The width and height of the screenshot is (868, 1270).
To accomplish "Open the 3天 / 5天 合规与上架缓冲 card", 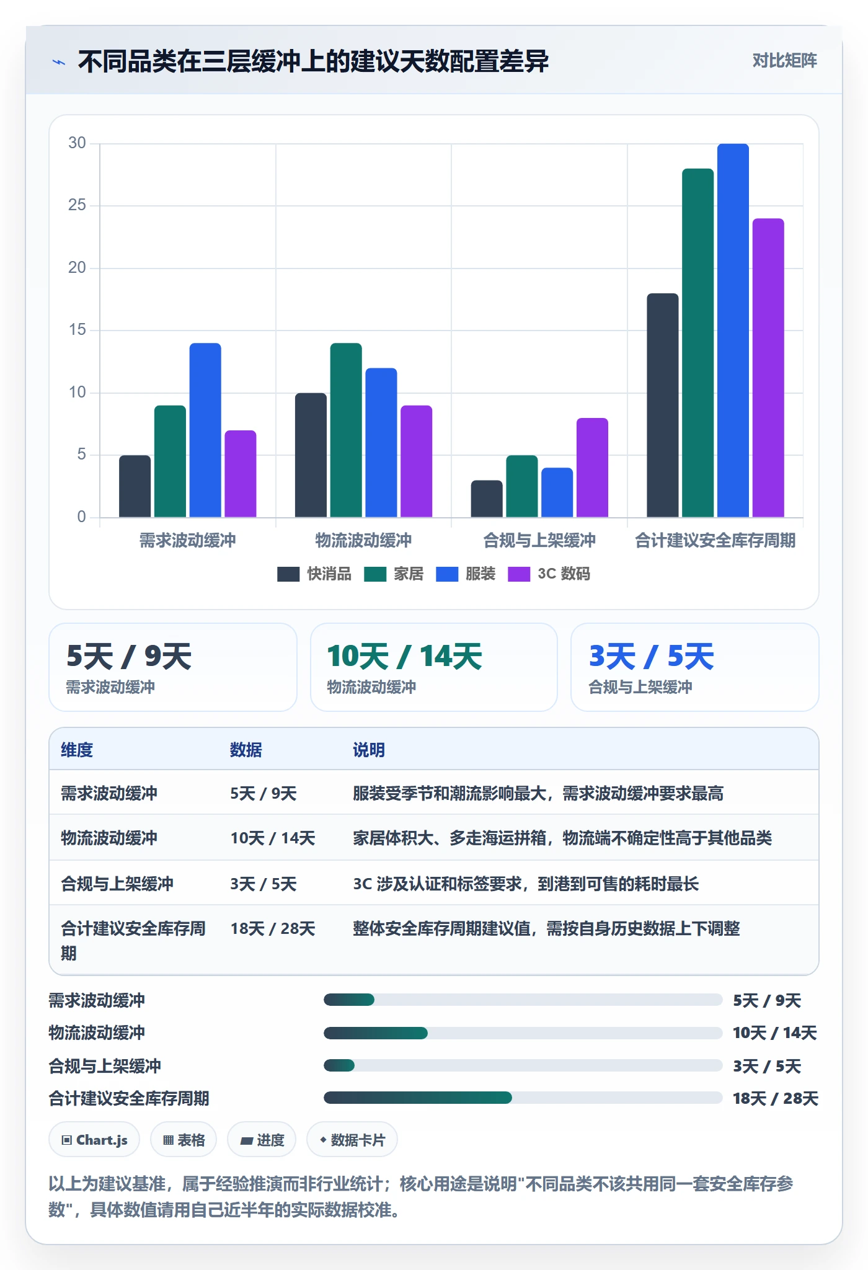I will click(x=695, y=667).
